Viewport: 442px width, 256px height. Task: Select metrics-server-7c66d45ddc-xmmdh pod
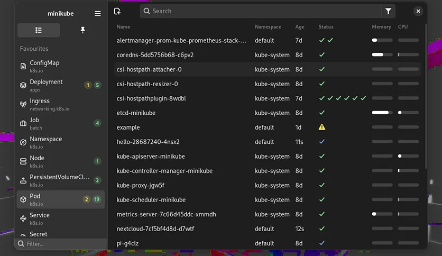pyautogui.click(x=268, y=214)
